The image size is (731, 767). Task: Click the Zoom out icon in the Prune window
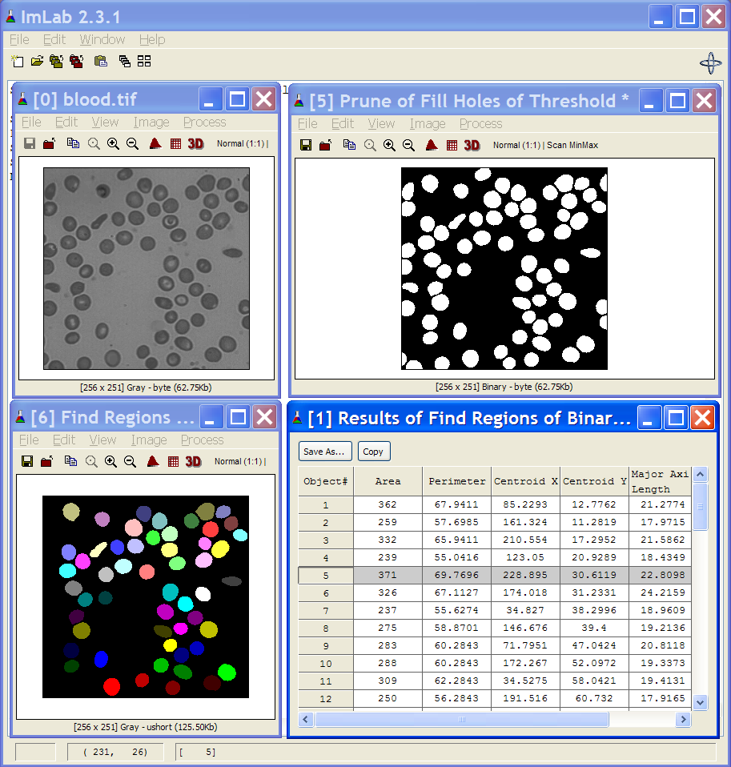click(x=408, y=145)
